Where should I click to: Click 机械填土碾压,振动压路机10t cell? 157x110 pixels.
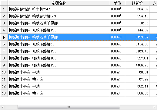tap(59, 58)
